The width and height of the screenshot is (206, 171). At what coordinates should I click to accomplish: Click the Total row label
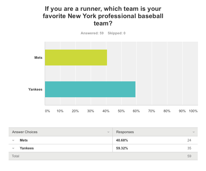point(15,156)
